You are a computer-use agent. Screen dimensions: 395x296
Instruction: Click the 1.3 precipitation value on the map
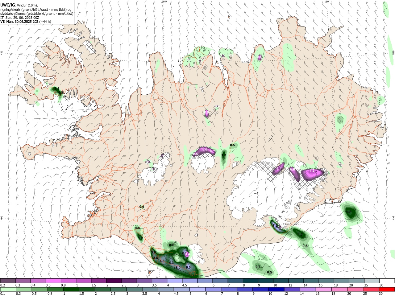[224, 155]
